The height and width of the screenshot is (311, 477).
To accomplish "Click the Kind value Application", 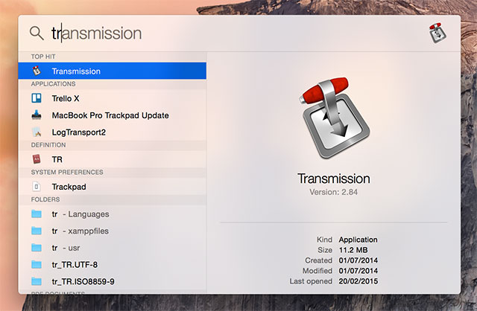I will (x=358, y=240).
